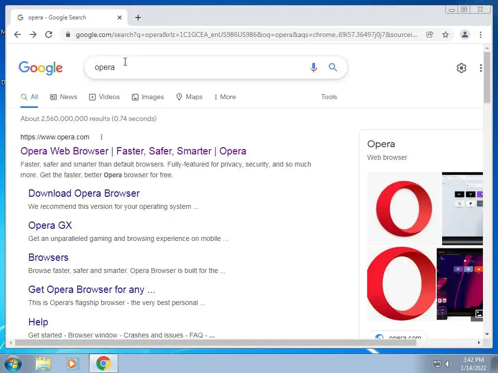Bookmark this page with the star icon
The image size is (498, 373).
[445, 34]
